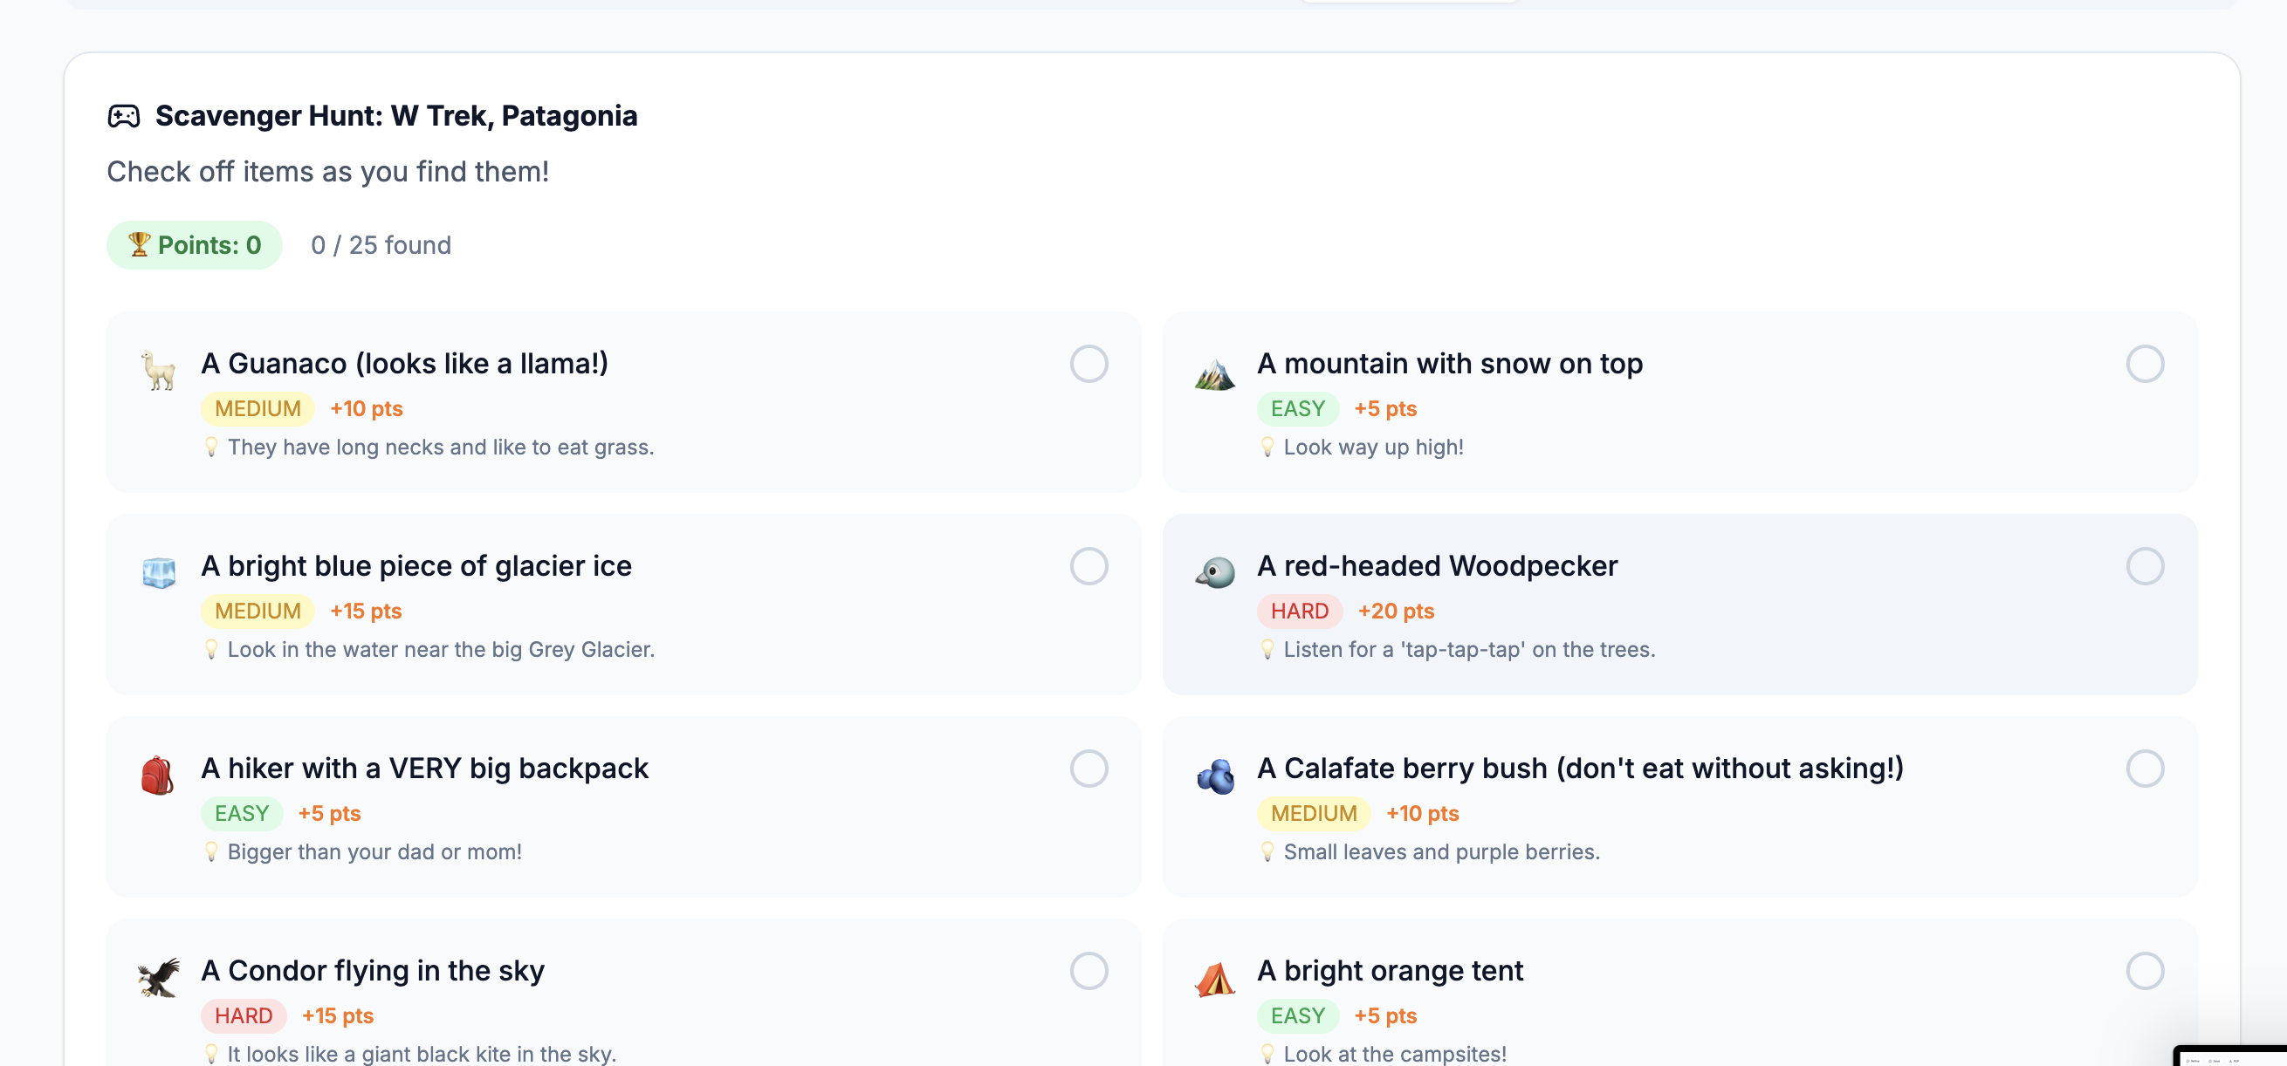Check off the glacier ice item

[1091, 566]
